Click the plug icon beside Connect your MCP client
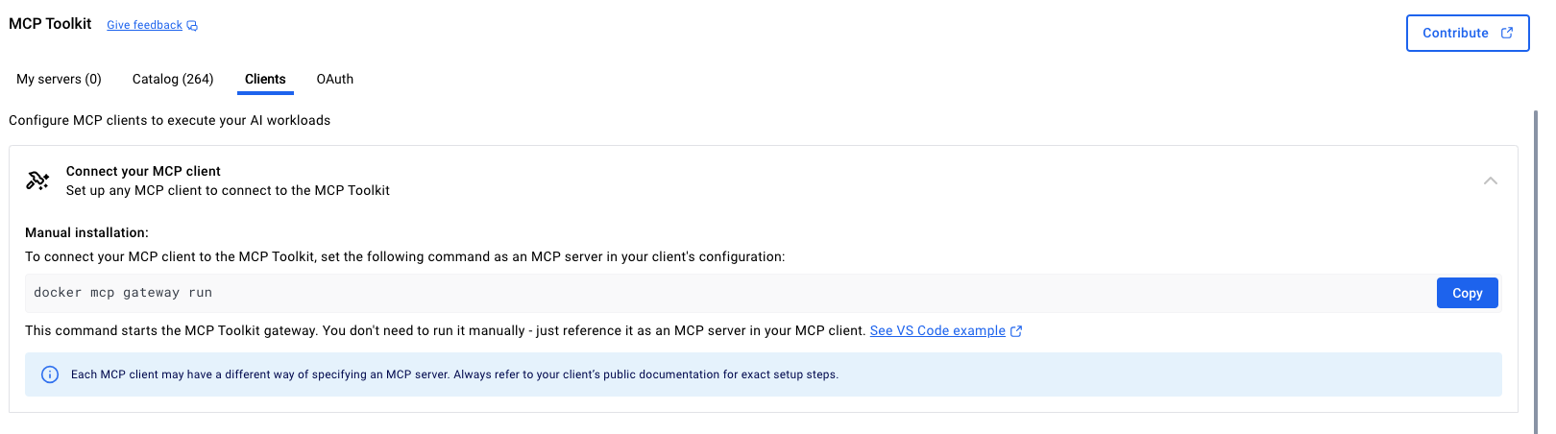 [37, 181]
